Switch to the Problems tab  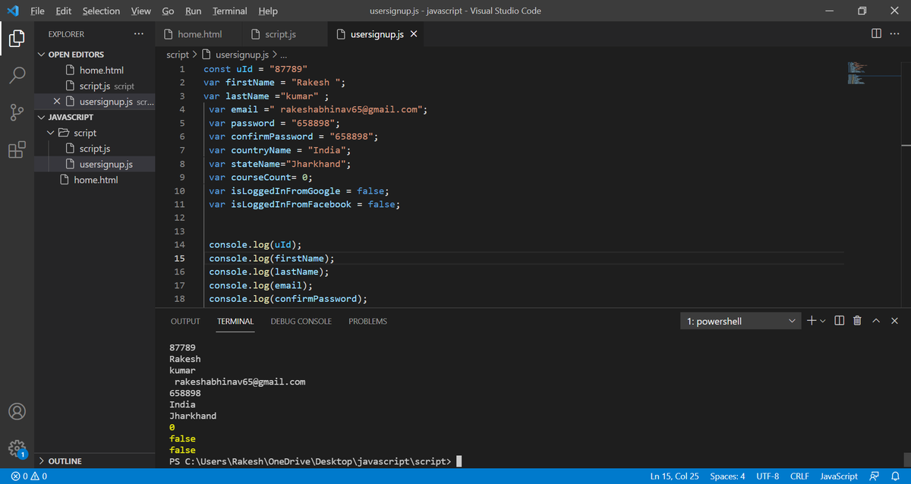click(368, 322)
